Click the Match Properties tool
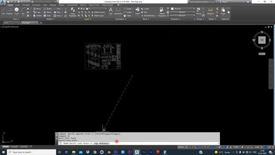Screen dimensions: 275x155 pyautogui.click(x=162, y=12)
